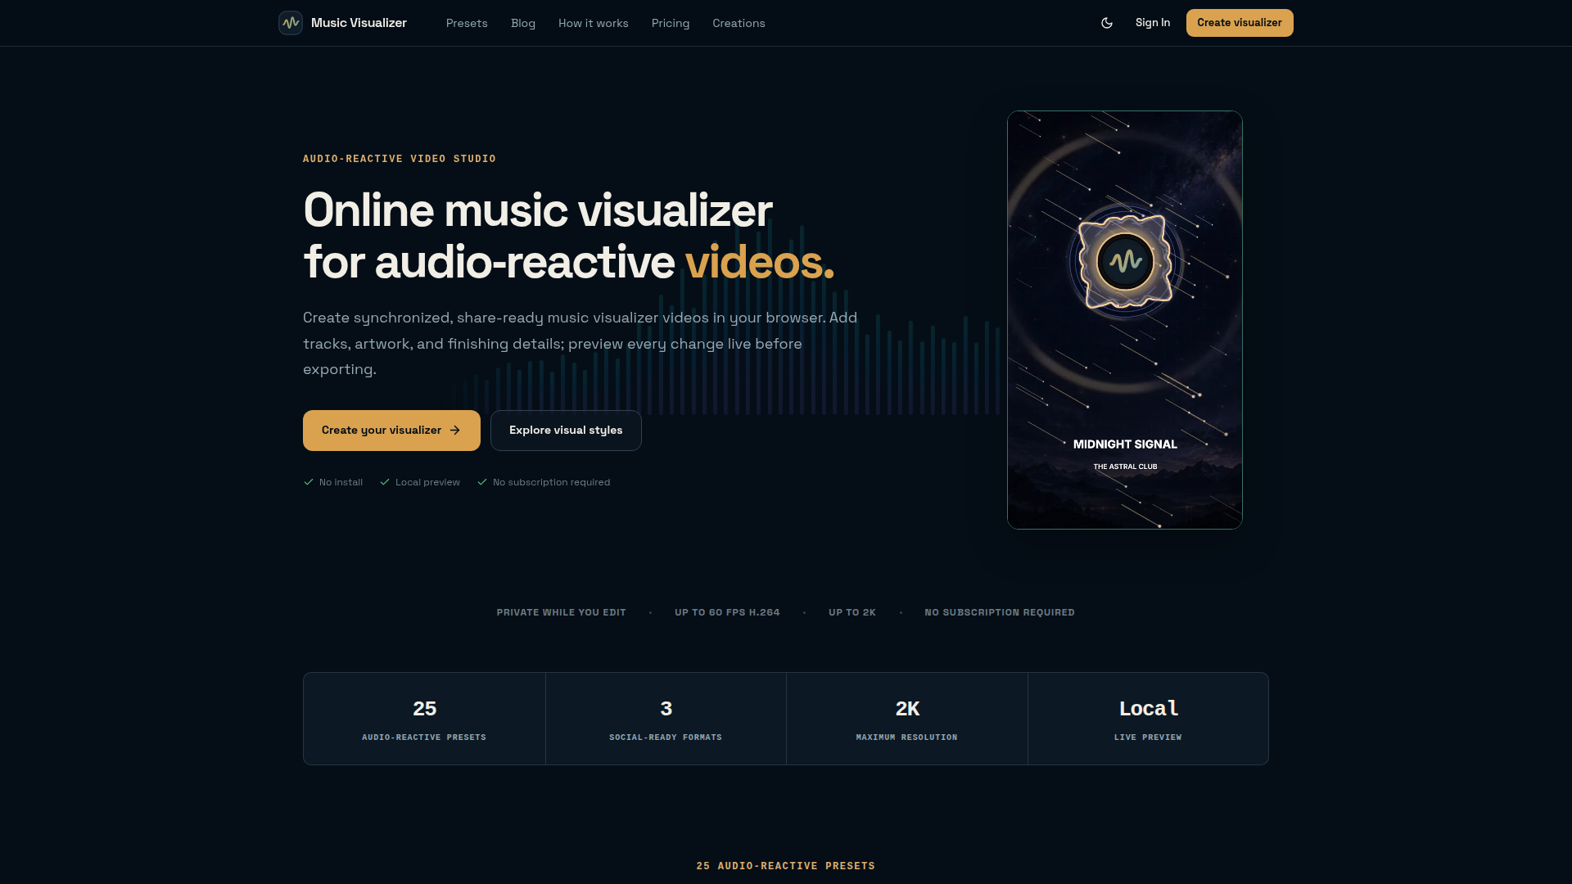Click the 3 social-ready formats stat card
Viewport: 1572px width, 884px height.
coord(666,719)
